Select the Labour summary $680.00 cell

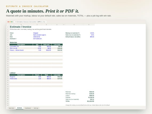[x=92, y=96]
